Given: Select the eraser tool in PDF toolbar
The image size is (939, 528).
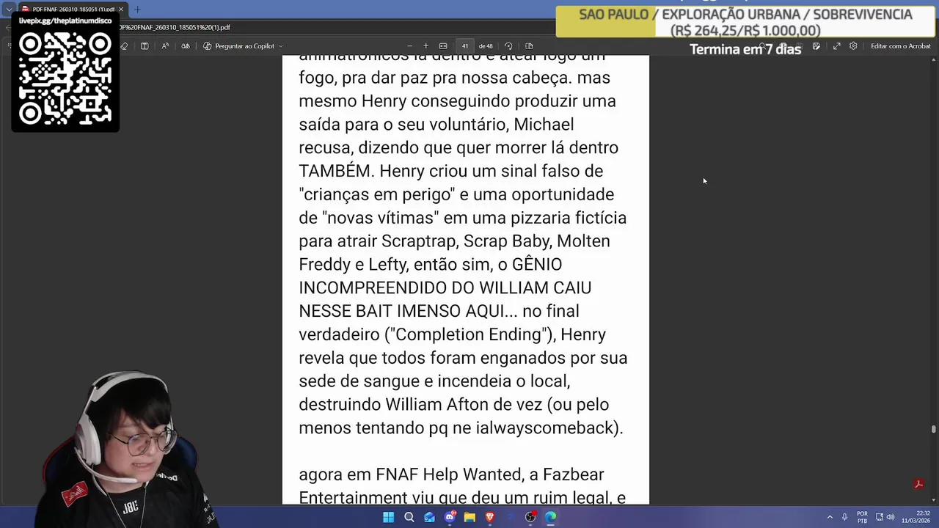Looking at the screenshot, I should tap(124, 46).
